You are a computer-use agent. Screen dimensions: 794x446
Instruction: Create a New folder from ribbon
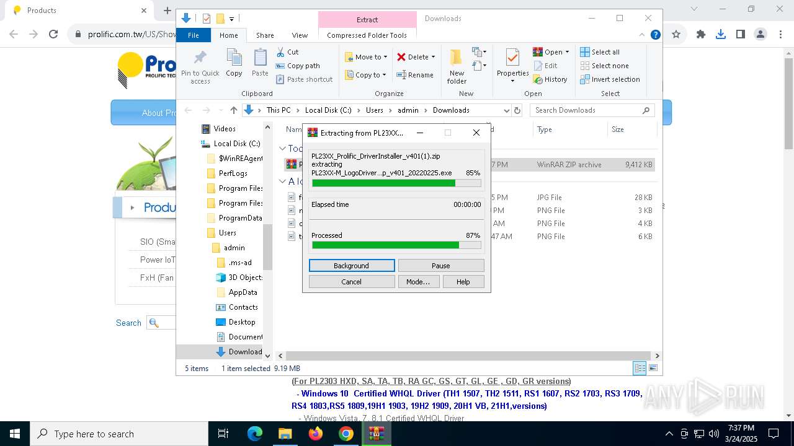click(457, 67)
